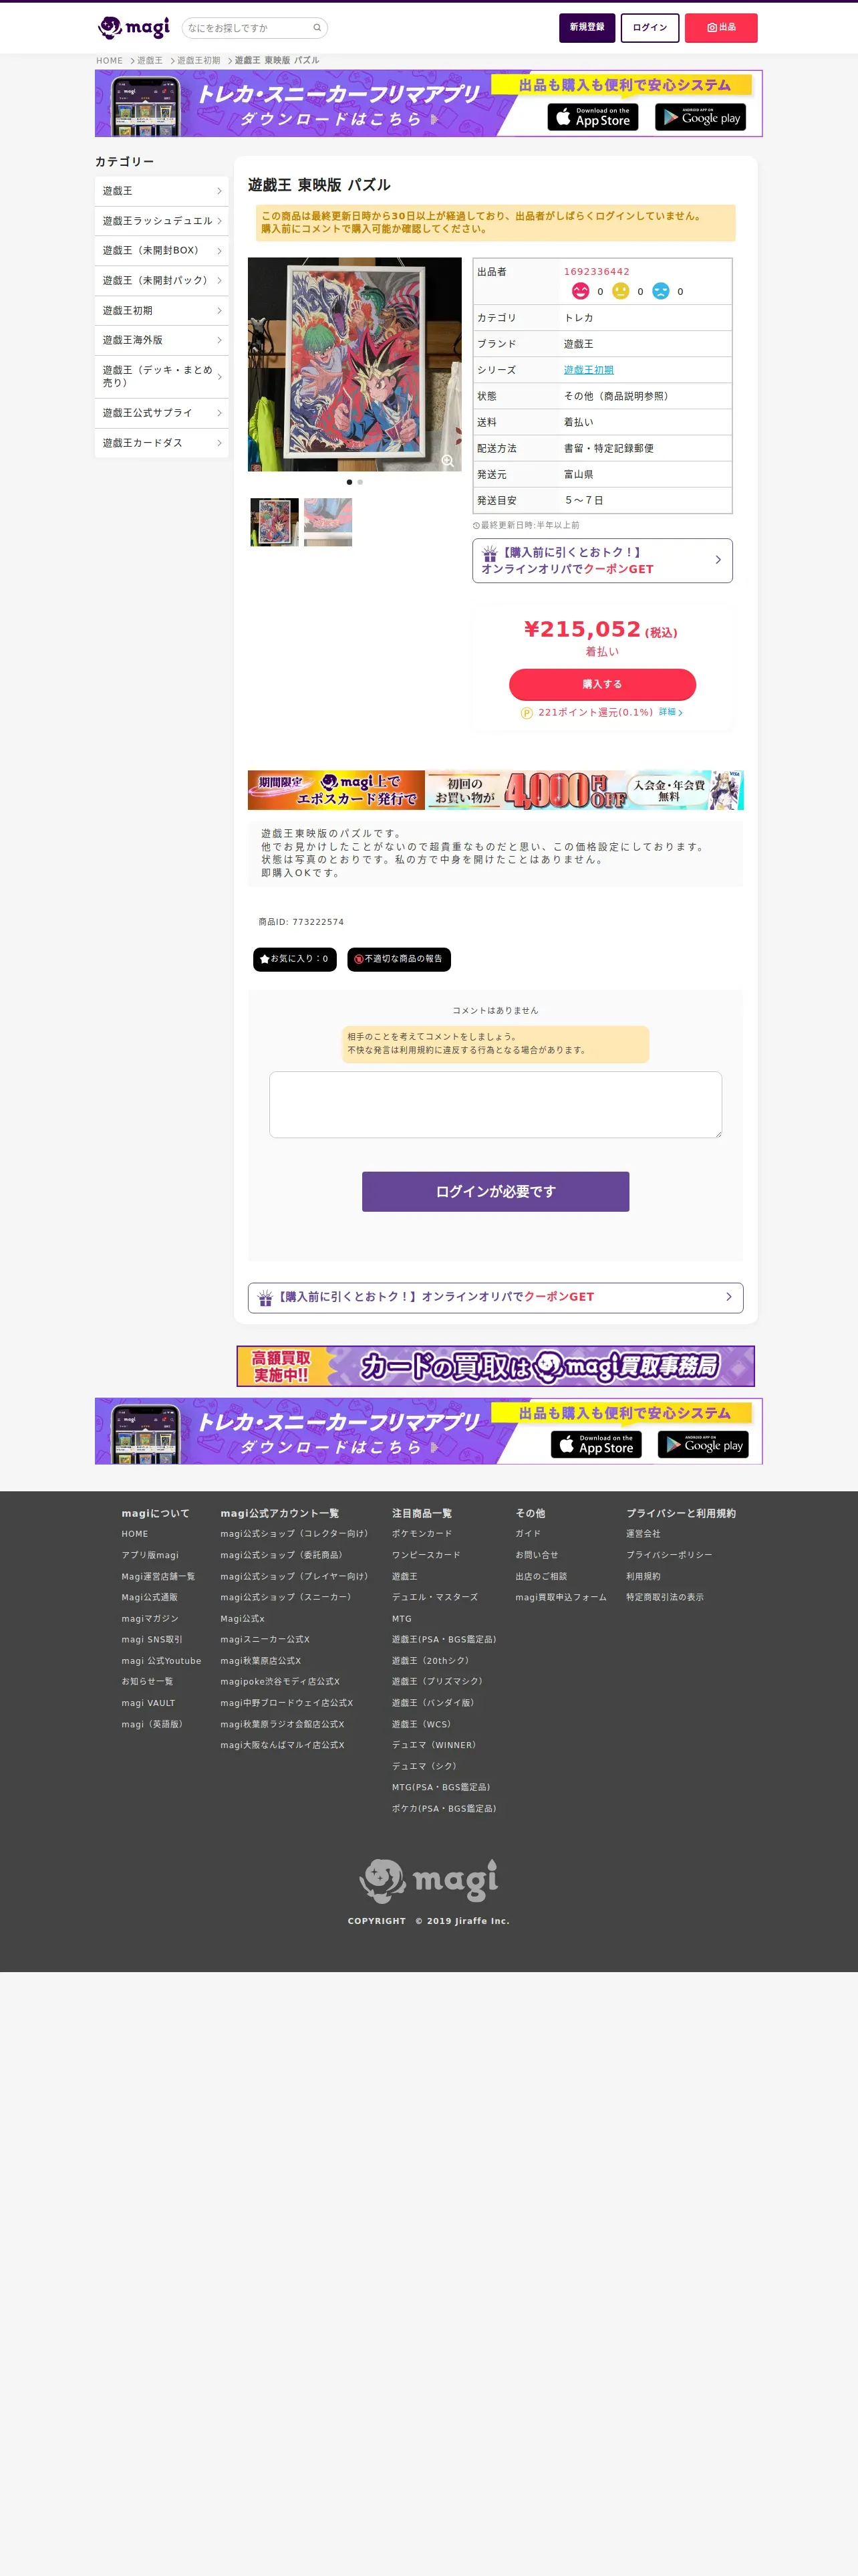Select second carousel dot indicator

(361, 482)
